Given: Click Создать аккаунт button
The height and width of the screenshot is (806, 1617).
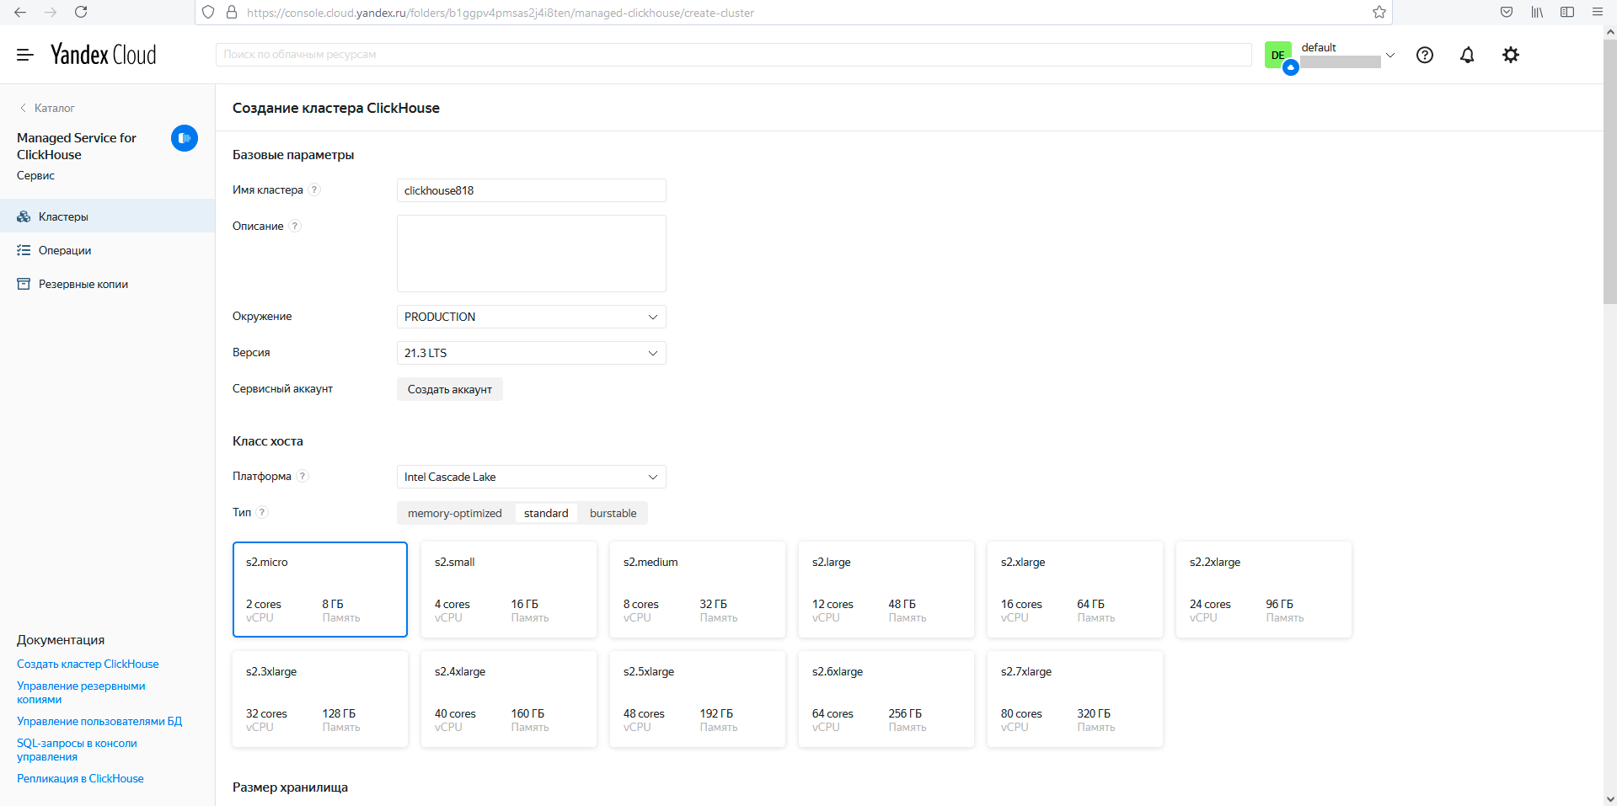Looking at the screenshot, I should [450, 389].
